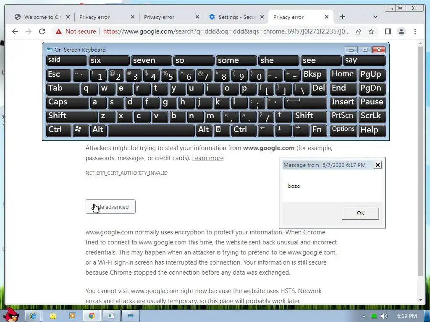Toggle the left Shift key
Viewport: 430px width, 322px height.
[72, 117]
